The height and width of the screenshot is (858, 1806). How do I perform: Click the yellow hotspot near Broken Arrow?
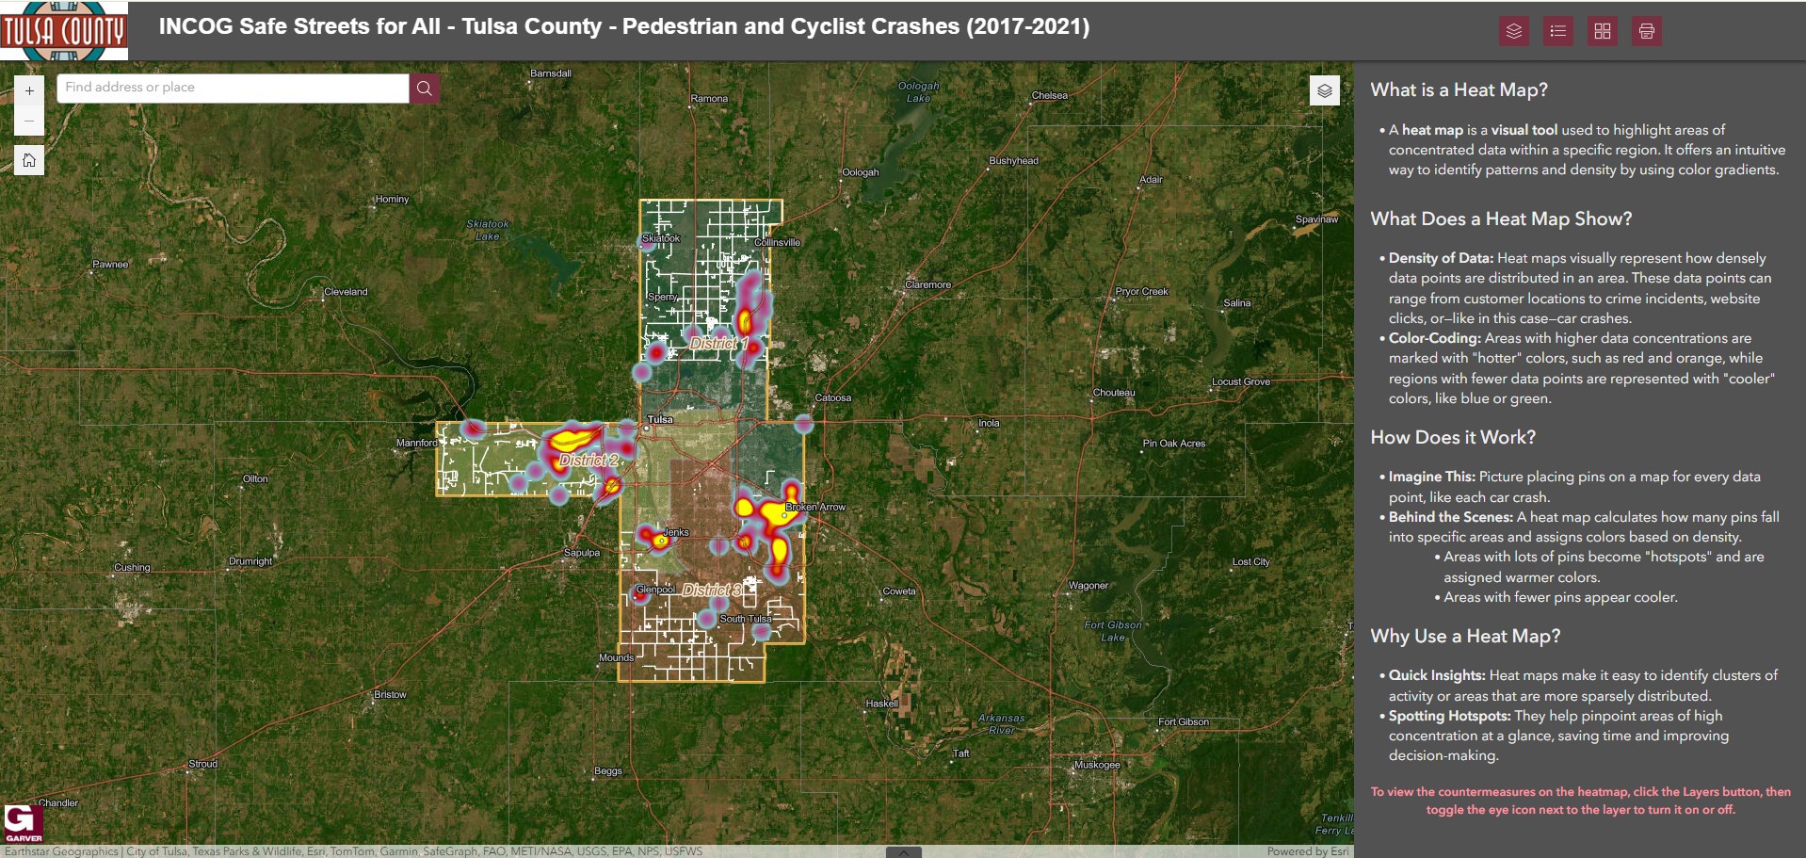pyautogui.click(x=774, y=513)
